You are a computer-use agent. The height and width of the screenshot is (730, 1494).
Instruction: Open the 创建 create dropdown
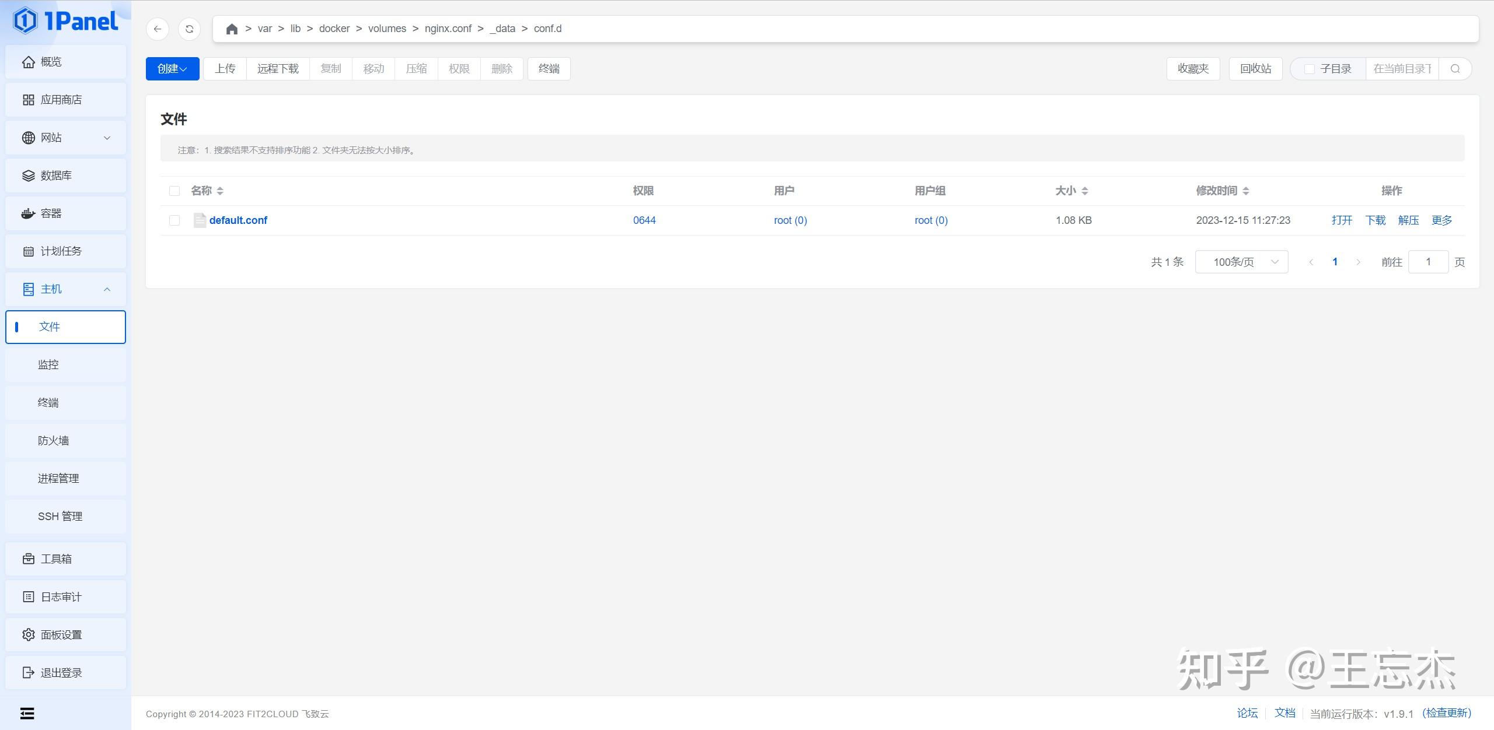pyautogui.click(x=172, y=69)
